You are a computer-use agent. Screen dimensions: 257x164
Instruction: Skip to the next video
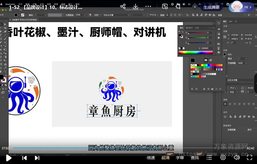tap(37, 158)
